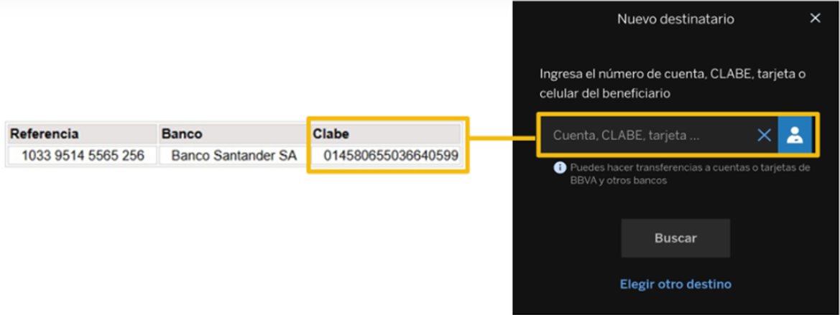Click the info icon beside the transfer hint

(x=560, y=168)
